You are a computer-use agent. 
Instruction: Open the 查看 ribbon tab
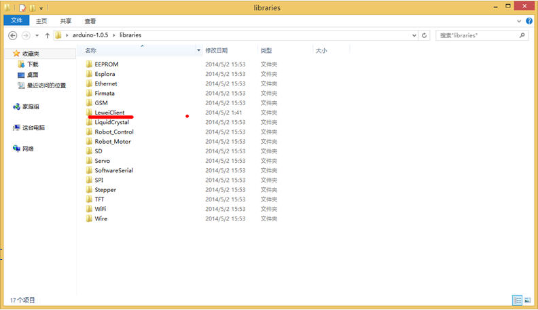[90, 21]
